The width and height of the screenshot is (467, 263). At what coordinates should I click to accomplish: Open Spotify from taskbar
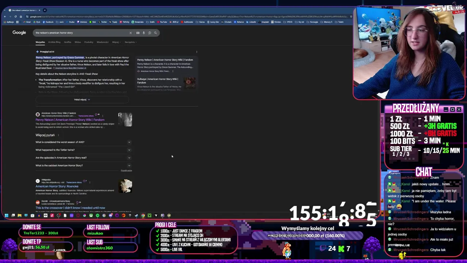pos(97,216)
